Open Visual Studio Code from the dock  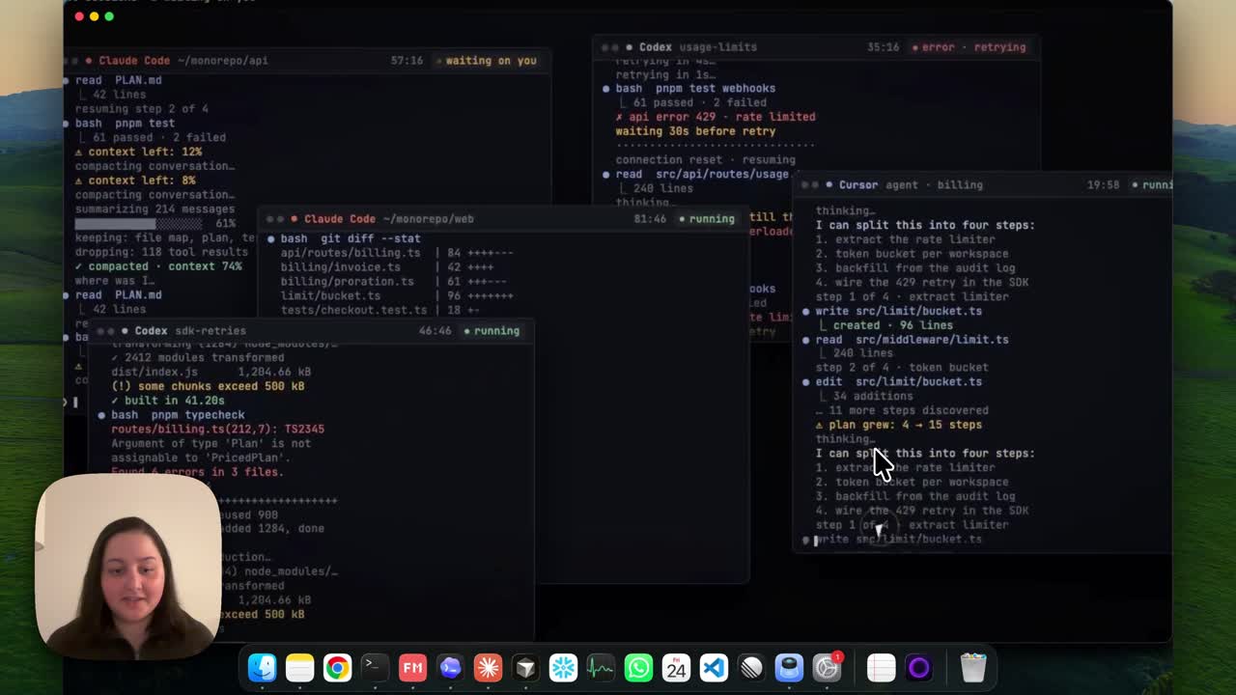[x=714, y=667]
